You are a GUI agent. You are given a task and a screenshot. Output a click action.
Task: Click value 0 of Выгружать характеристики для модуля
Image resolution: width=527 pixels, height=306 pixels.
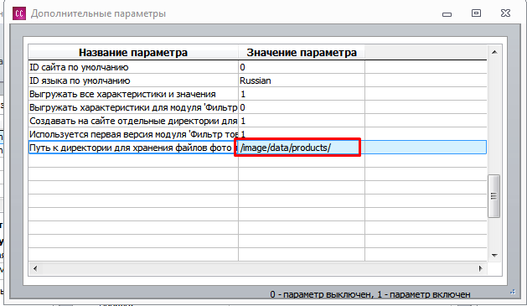(302, 107)
